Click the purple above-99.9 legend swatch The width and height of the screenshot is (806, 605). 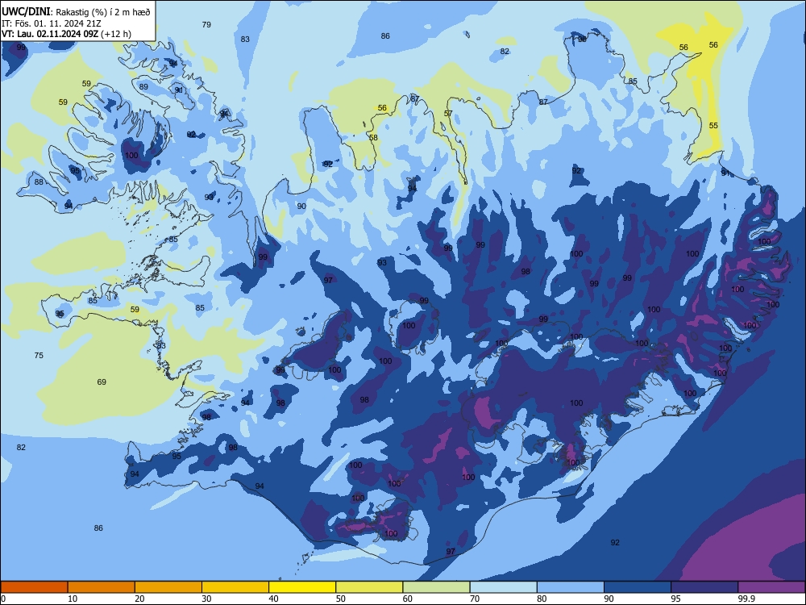[771, 587]
